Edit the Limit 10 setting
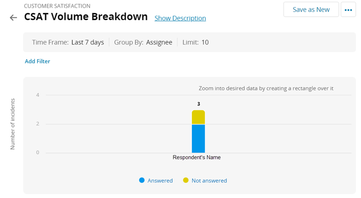The image size is (361, 198). tap(196, 42)
